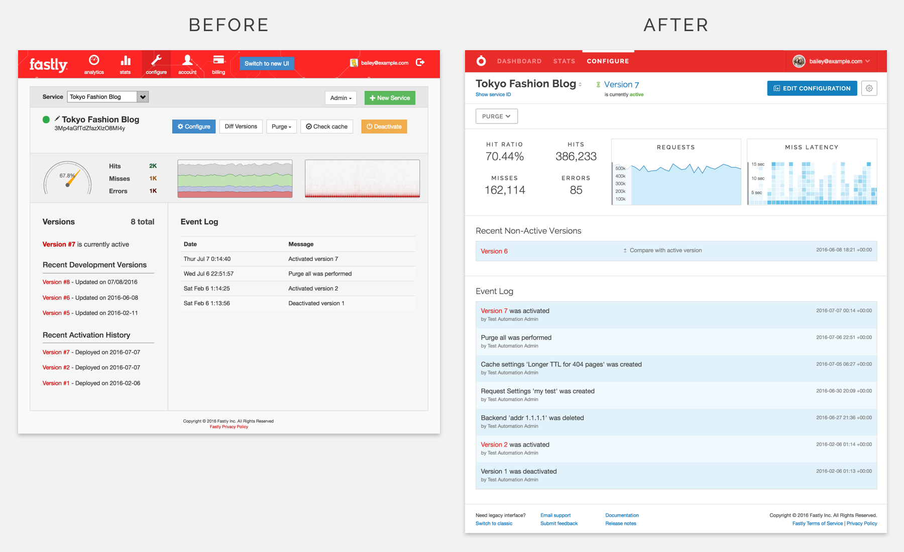This screenshot has height=552, width=904.
Task: Click the Check cache icon button
Action: pos(326,126)
